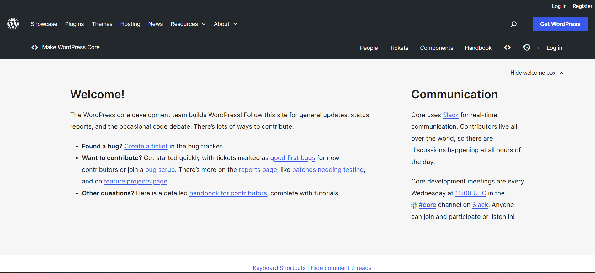The width and height of the screenshot is (595, 273).
Task: Expand the Resources dropdown menu
Action: click(x=188, y=24)
